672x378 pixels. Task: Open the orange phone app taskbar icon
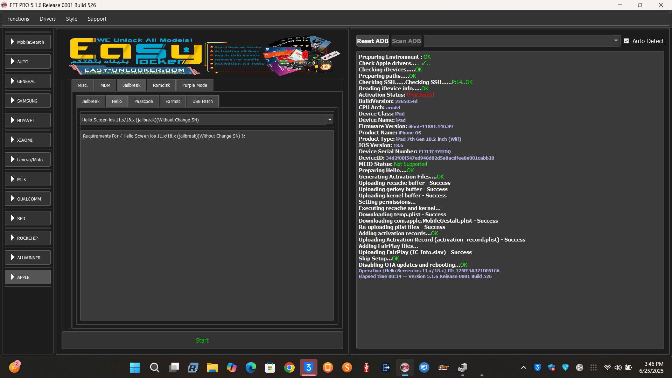(328, 367)
